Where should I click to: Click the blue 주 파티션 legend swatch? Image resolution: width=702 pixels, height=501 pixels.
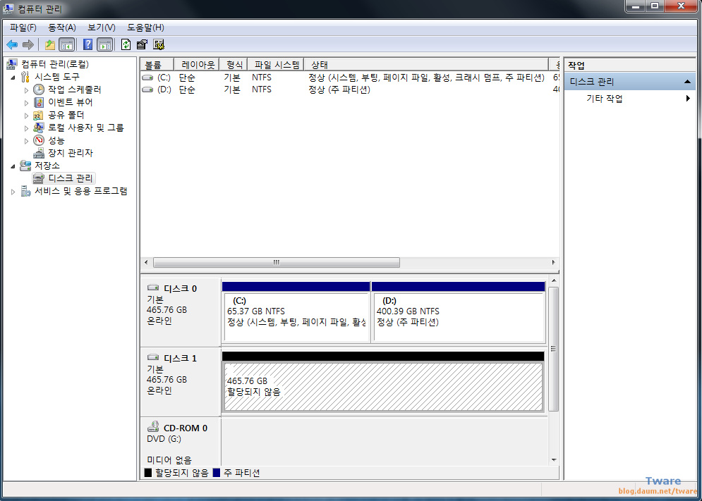pyautogui.click(x=217, y=473)
